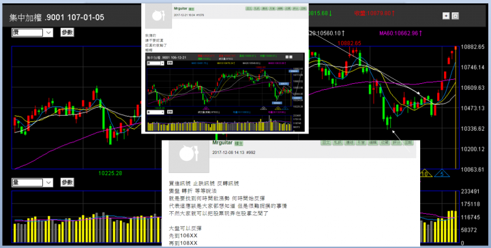Open the 量 indicator dropdown
The image size is (491, 248).
(32, 183)
